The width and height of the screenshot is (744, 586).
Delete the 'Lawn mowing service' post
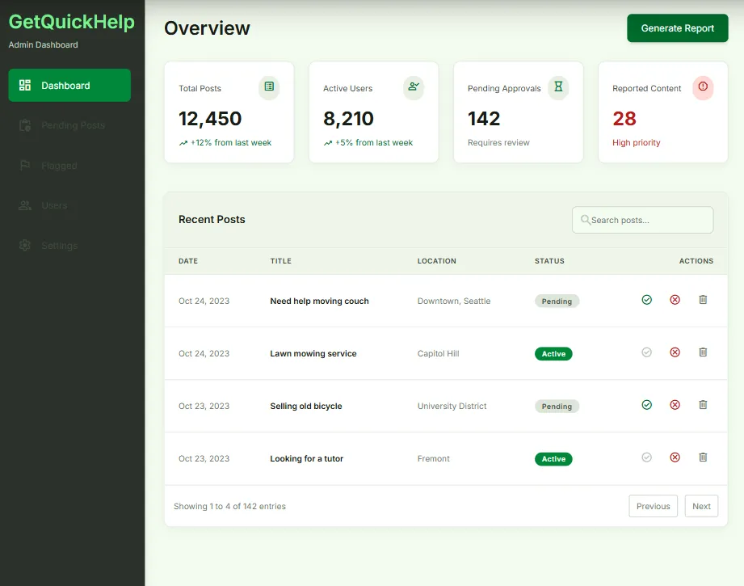point(703,352)
